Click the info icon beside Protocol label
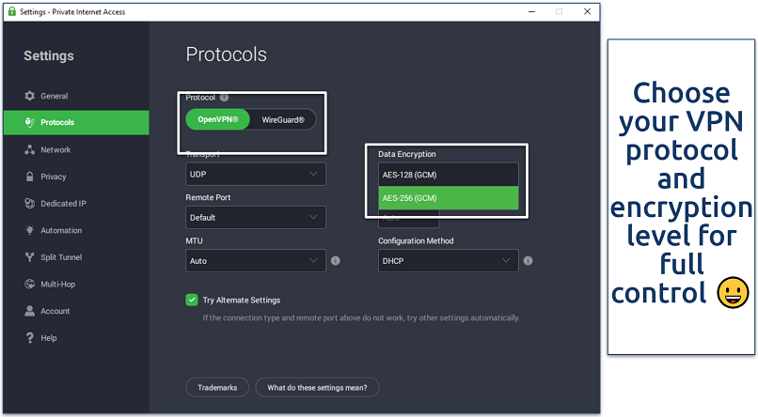Viewport: 758px width, 417px height. click(224, 98)
